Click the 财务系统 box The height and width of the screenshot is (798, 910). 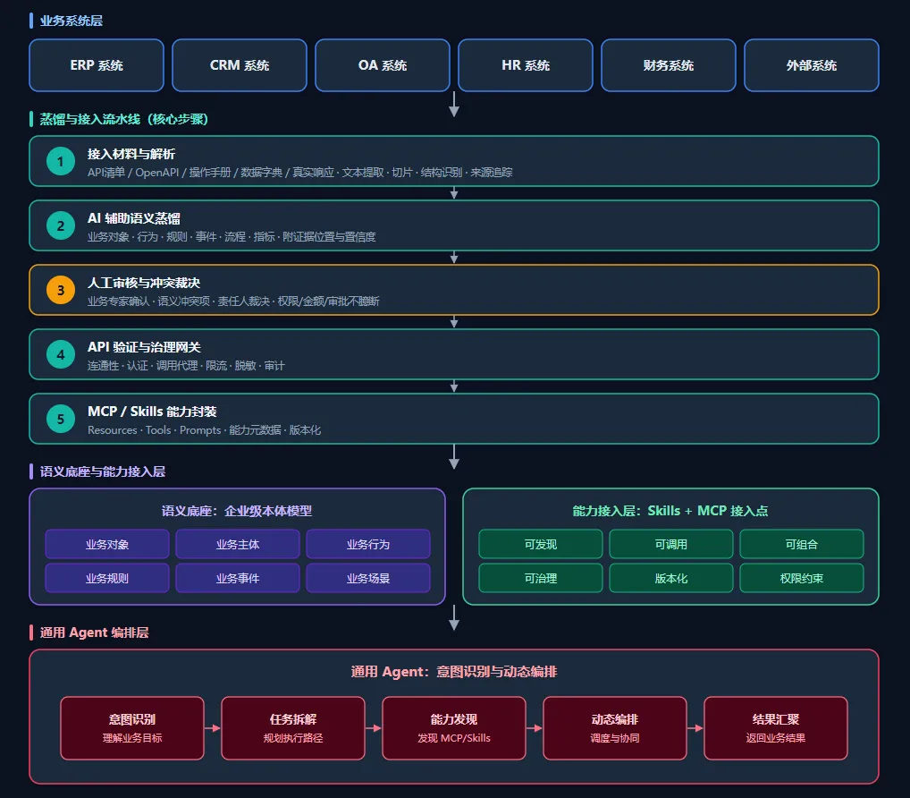pos(669,65)
